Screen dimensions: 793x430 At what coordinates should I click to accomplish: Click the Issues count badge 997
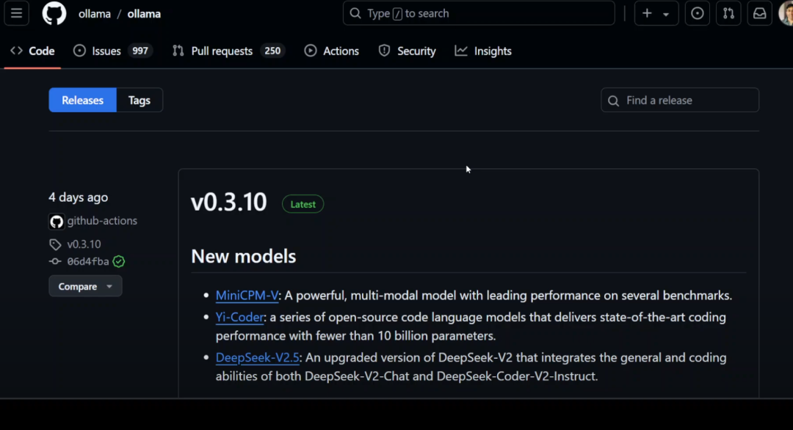coord(140,51)
